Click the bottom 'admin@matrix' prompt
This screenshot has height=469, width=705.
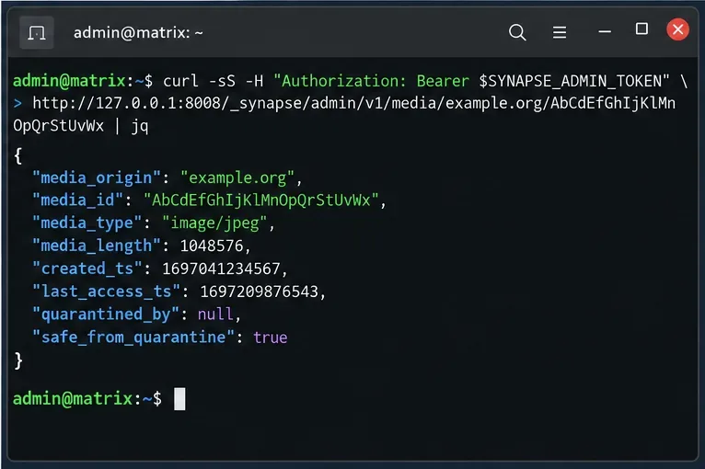(73, 398)
